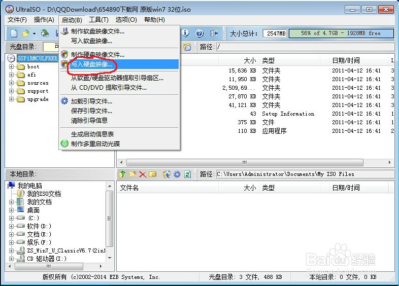Select CD 驱动器(I:) in tree

coord(47,259)
